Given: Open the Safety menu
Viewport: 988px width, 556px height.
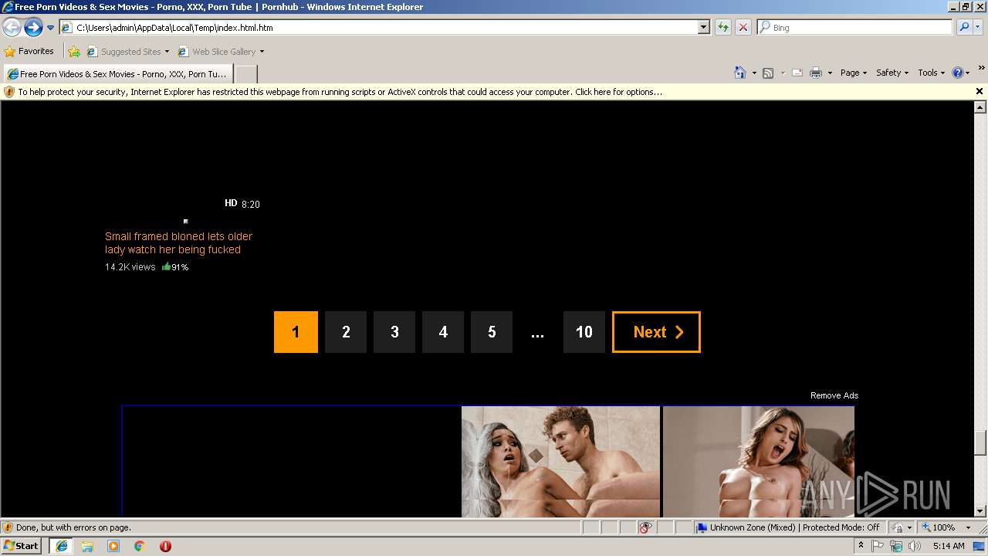Looking at the screenshot, I should point(892,73).
